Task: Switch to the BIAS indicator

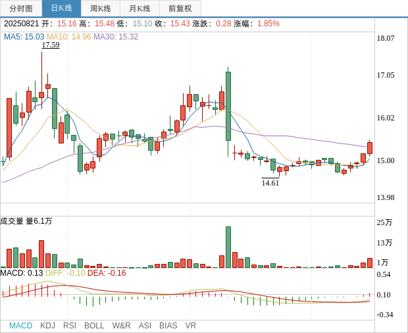Action: click(x=168, y=326)
